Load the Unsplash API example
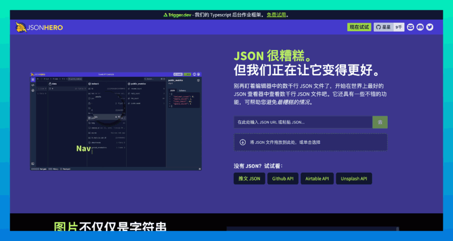The width and height of the screenshot is (453, 241). tap(354, 179)
